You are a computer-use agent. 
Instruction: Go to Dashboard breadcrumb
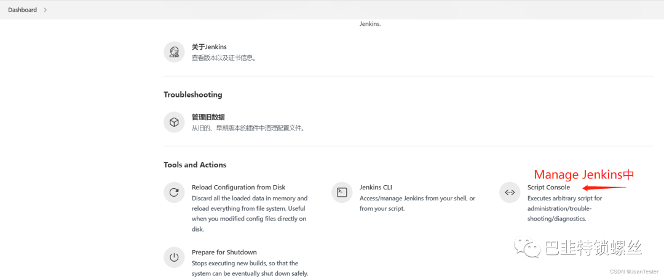coord(23,10)
